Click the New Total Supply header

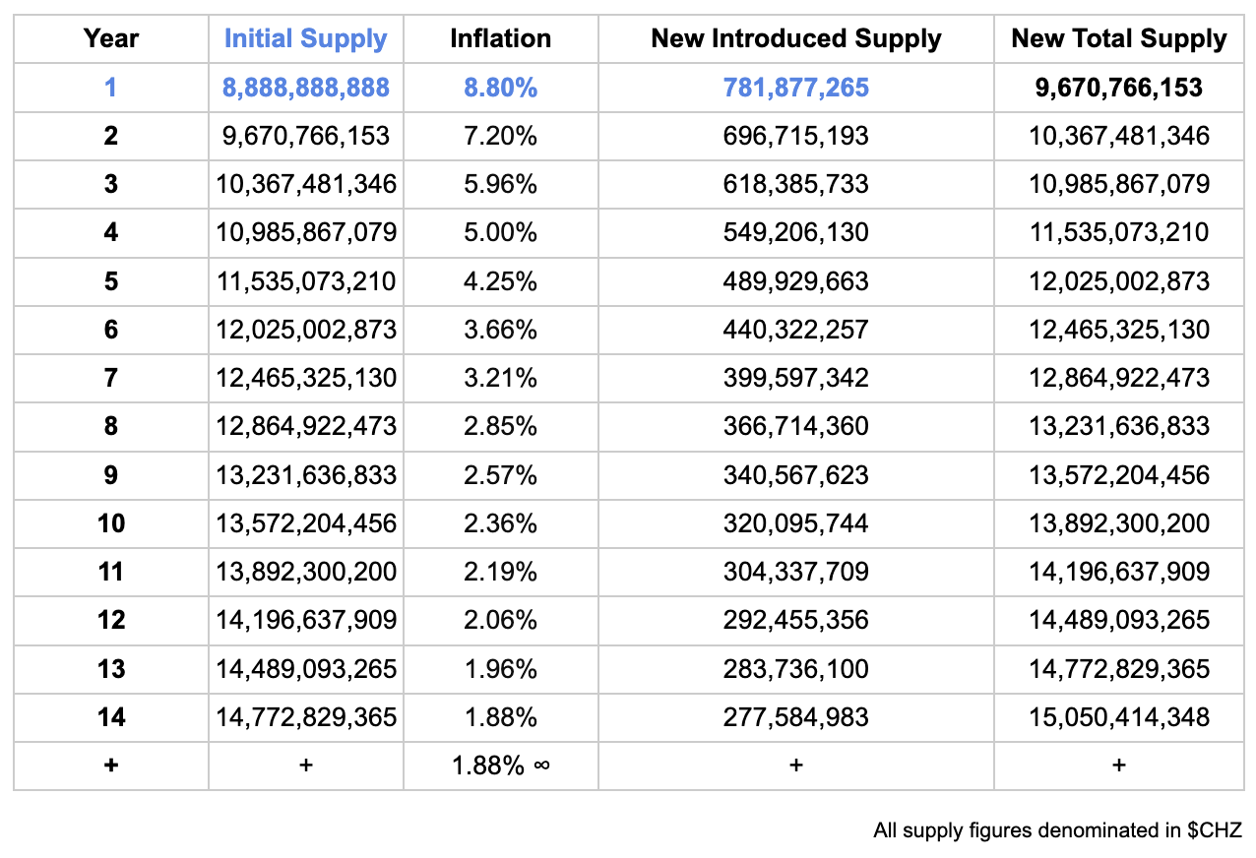[x=1118, y=39]
